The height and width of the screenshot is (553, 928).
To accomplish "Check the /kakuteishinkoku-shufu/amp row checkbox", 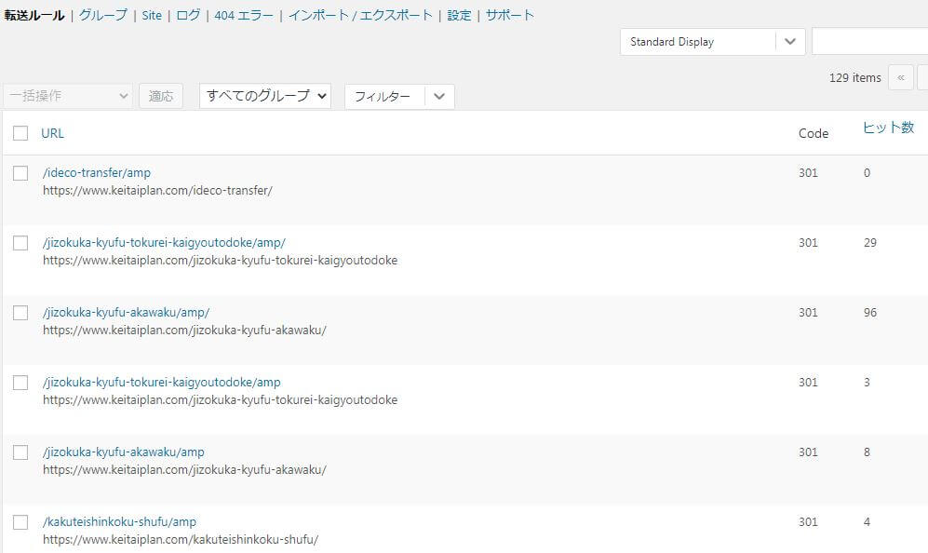I will click(20, 522).
